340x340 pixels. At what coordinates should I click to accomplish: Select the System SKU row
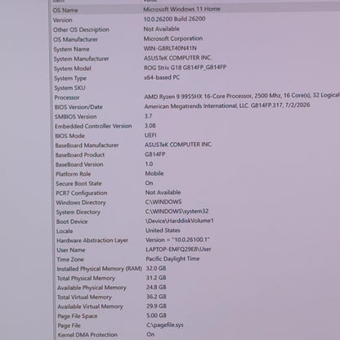[x=69, y=88]
